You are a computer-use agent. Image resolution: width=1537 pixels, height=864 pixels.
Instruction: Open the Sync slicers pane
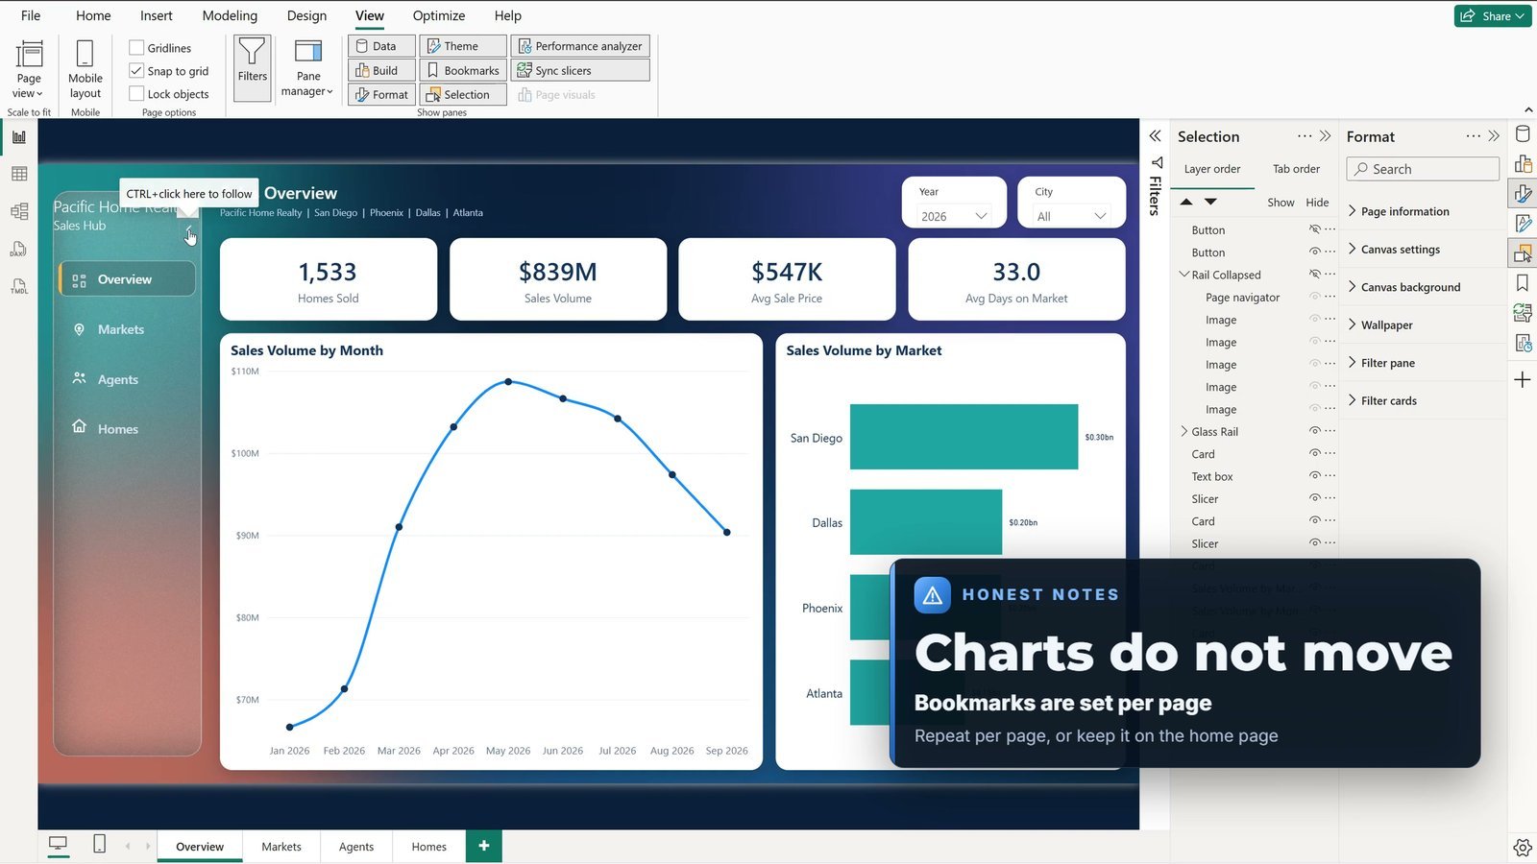pos(580,70)
